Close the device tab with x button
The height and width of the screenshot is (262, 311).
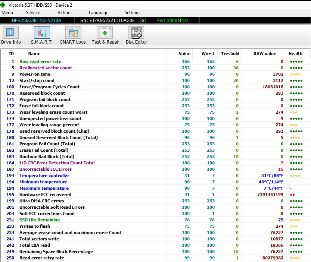pyautogui.click(x=143, y=20)
